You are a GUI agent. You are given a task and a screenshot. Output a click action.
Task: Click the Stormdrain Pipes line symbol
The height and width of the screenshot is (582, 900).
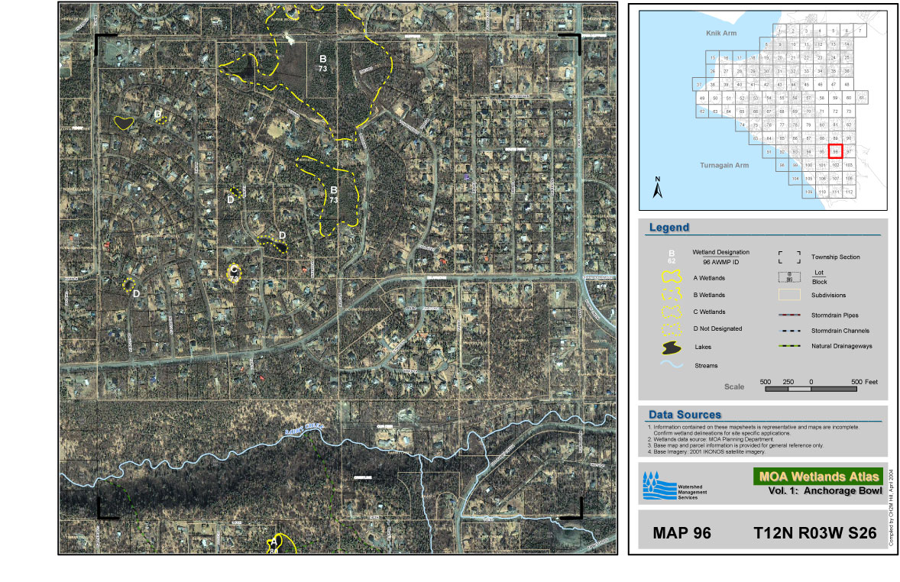[789, 315]
